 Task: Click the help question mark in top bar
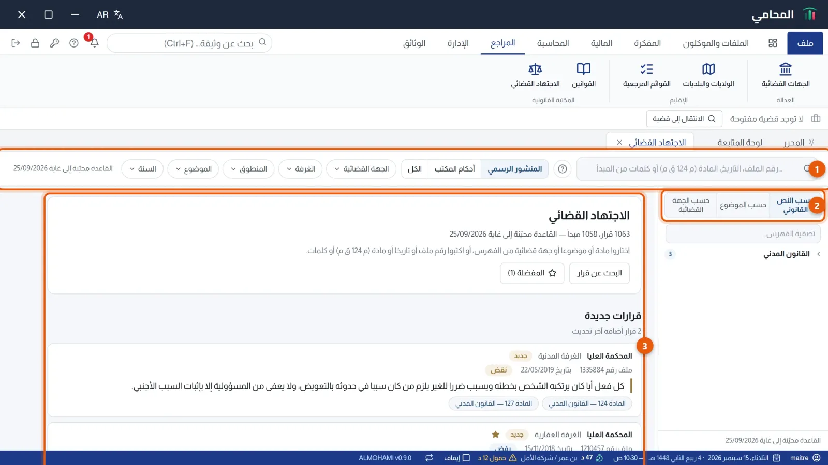pos(74,43)
